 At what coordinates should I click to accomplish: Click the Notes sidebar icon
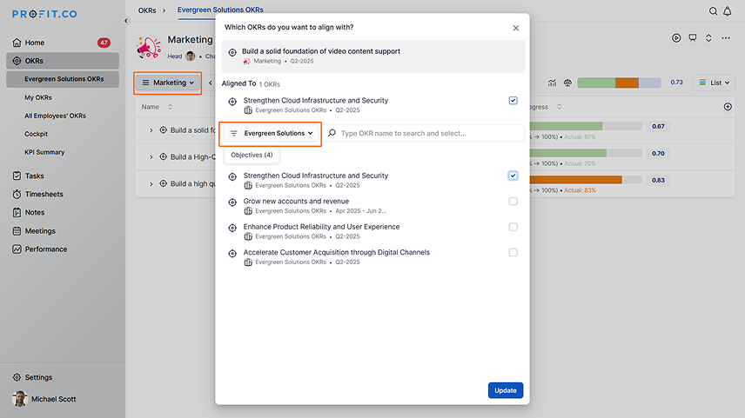[17, 213]
